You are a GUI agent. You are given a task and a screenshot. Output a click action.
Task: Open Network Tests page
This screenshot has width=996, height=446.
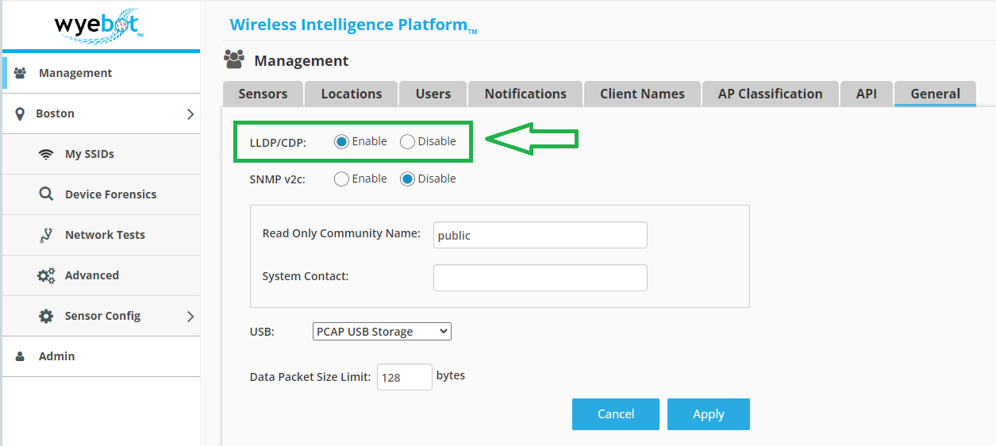click(102, 235)
